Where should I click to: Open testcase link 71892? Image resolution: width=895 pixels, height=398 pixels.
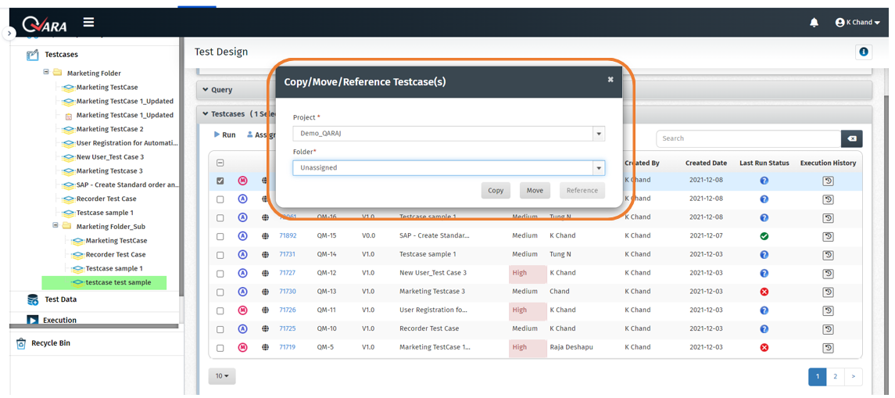(288, 236)
